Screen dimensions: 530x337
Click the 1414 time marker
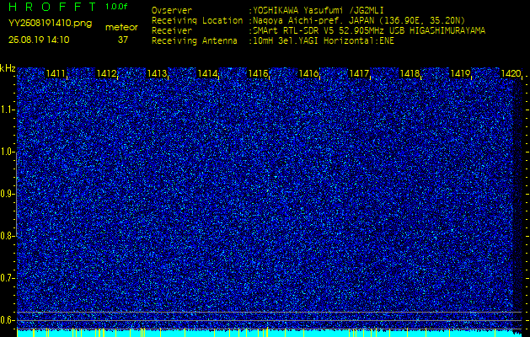click(207, 73)
